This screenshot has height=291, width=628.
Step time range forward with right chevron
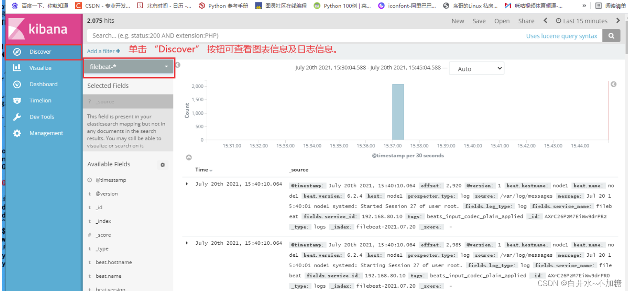pyautogui.click(x=618, y=21)
